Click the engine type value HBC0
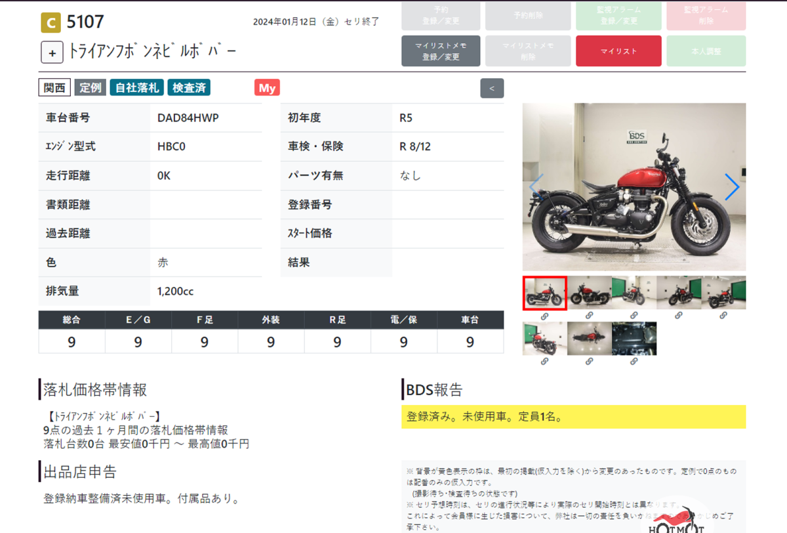This screenshot has height=533, width=787. click(172, 147)
